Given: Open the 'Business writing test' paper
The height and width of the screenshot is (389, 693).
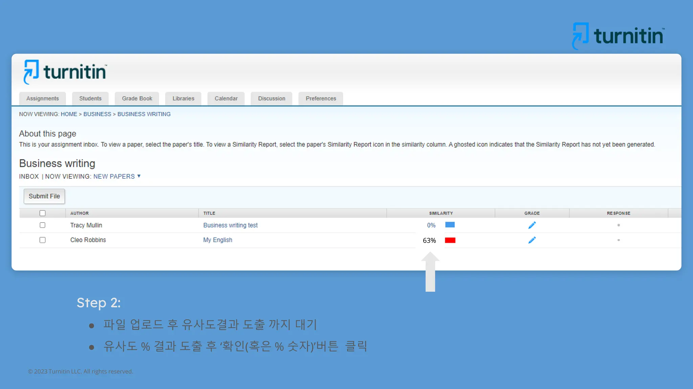Looking at the screenshot, I should [230, 225].
